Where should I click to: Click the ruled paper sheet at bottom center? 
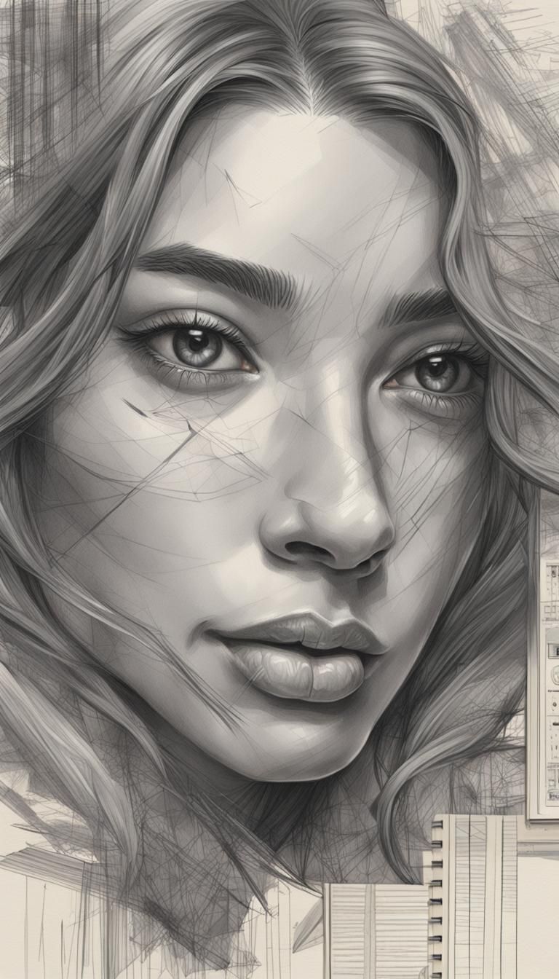click(375, 932)
